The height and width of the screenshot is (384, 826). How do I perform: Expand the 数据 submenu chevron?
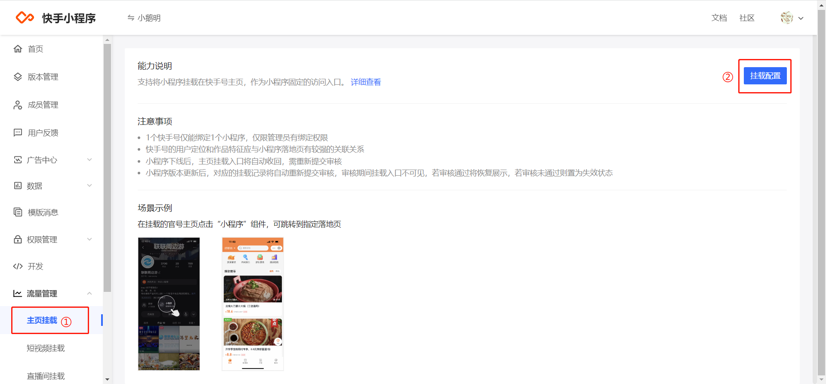point(89,186)
